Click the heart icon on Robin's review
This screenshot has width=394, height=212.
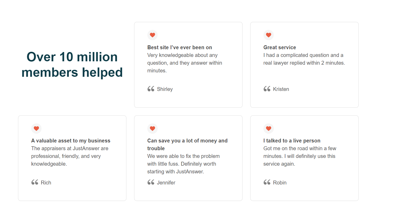click(x=269, y=129)
